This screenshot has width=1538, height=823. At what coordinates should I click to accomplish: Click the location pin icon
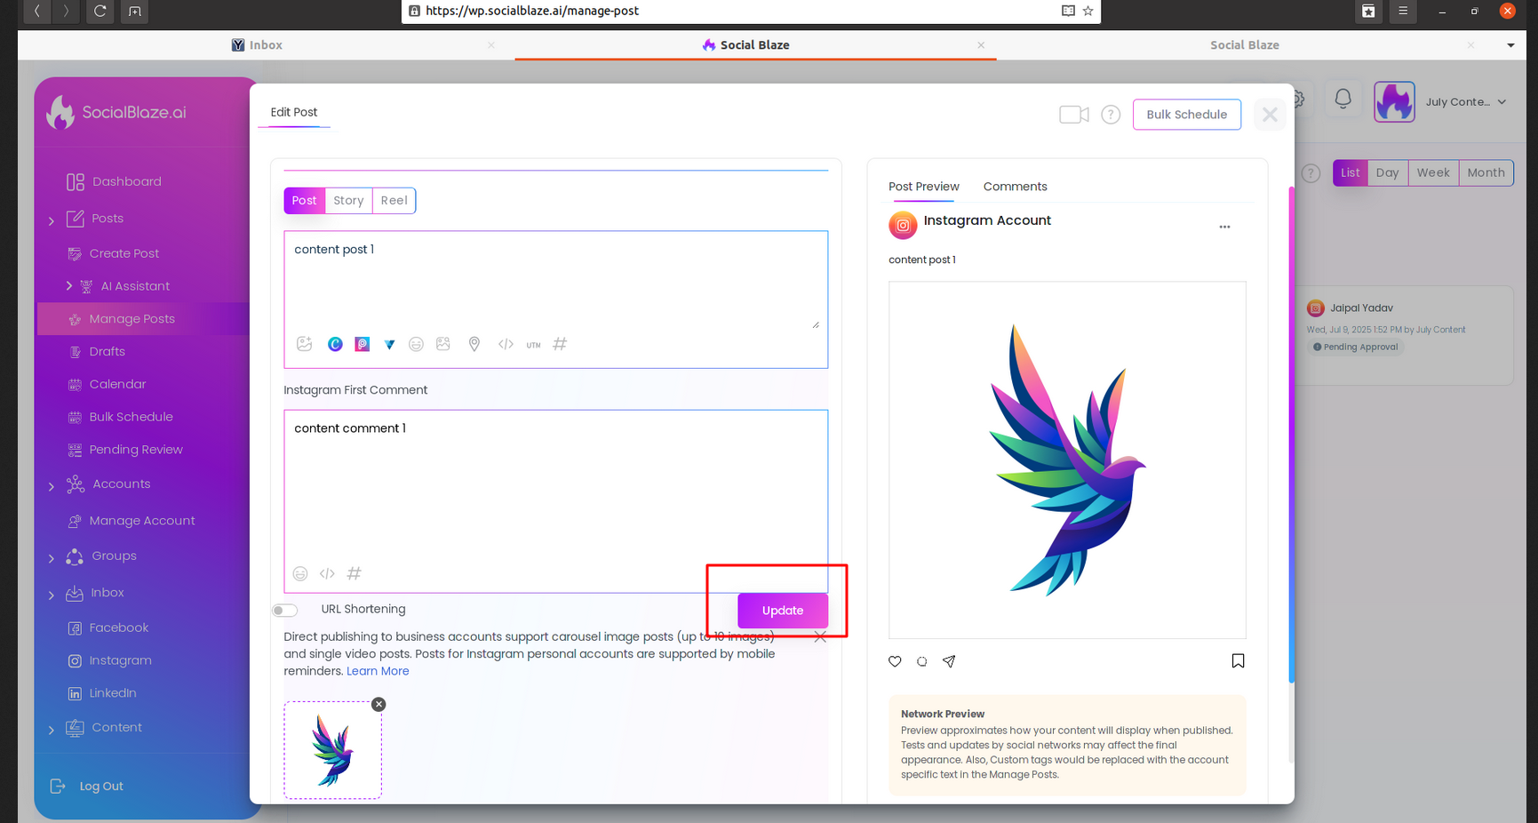tap(474, 344)
